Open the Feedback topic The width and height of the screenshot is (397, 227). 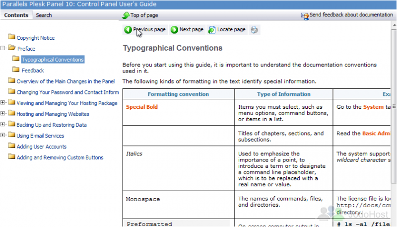point(33,71)
